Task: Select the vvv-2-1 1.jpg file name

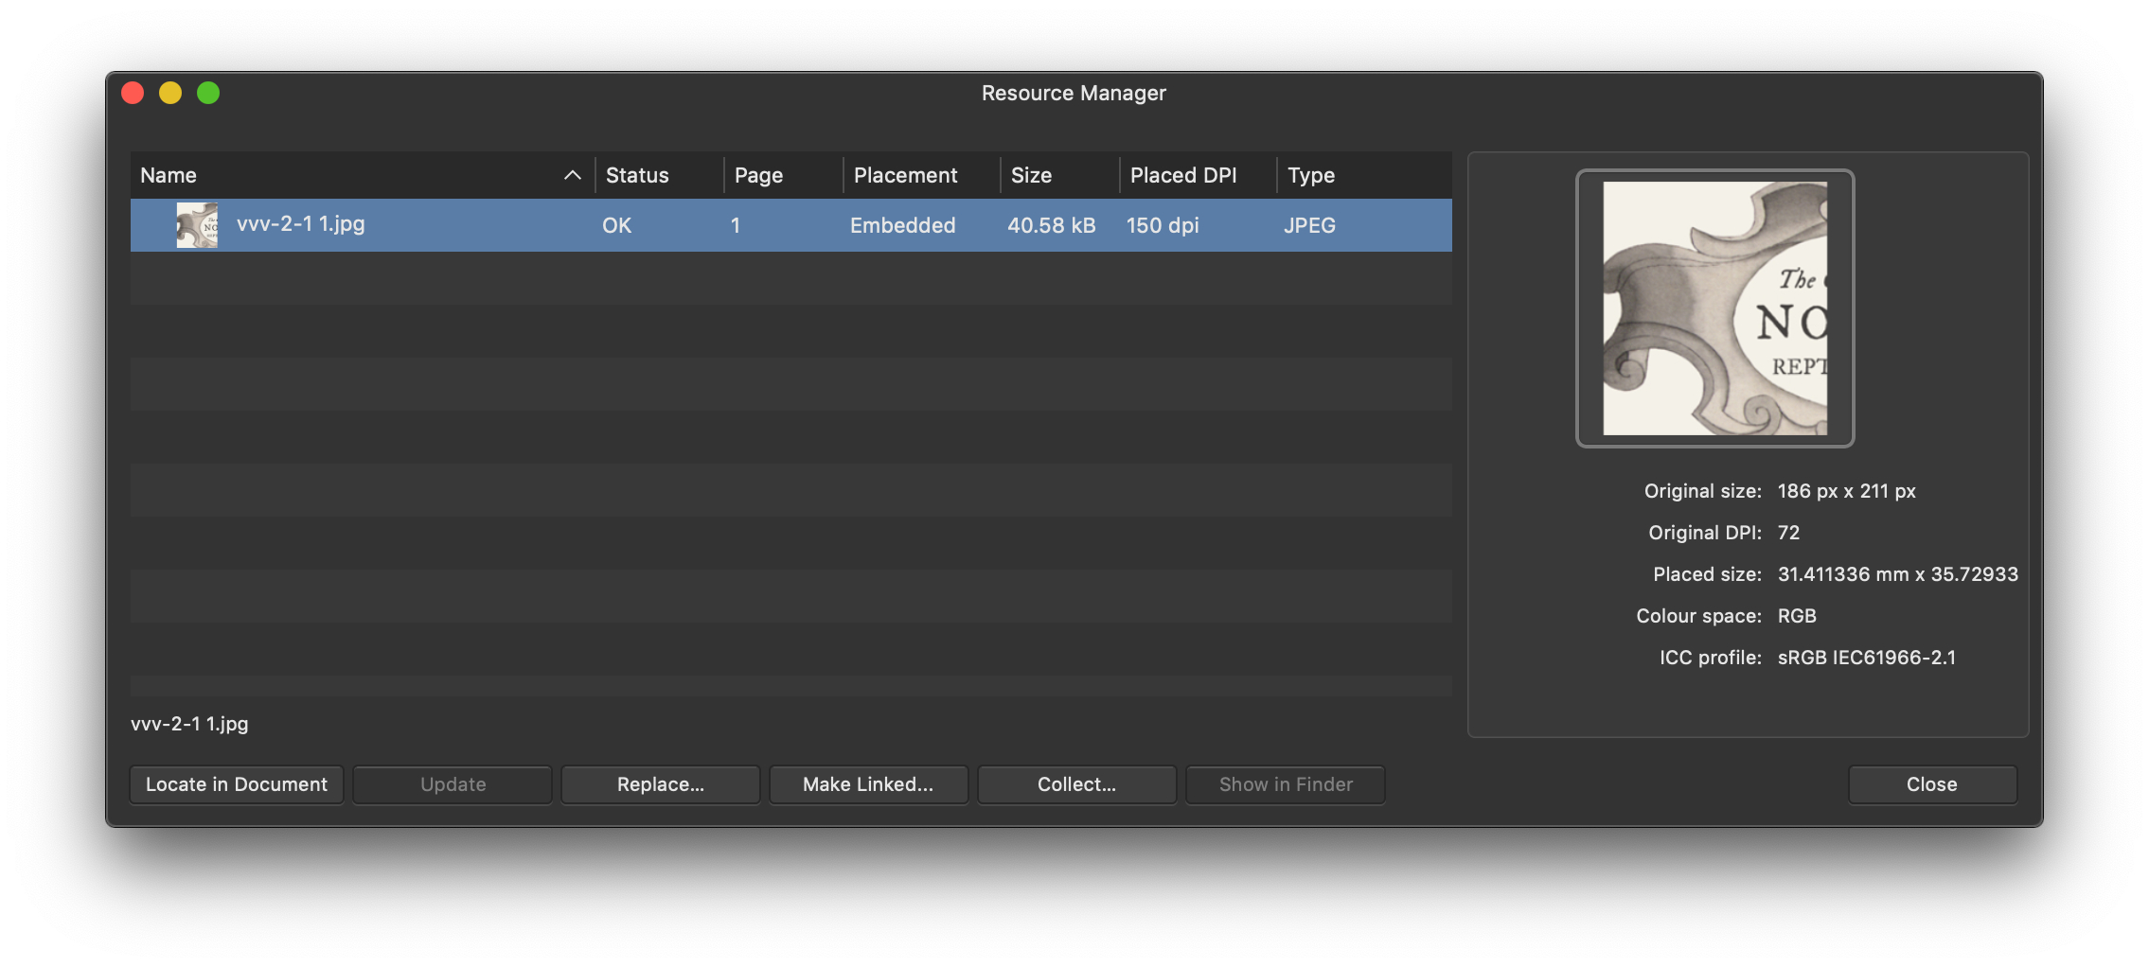Action: [x=301, y=224]
